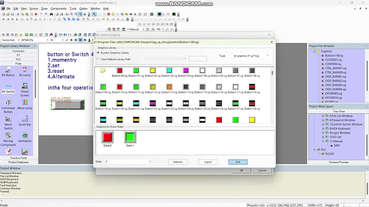The height and width of the screenshot is (207, 369).
Task: Collapse the Graphics tree folder
Action: 314,51
